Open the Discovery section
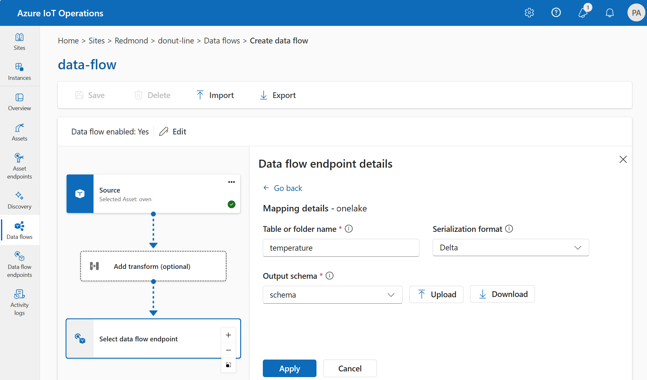 tap(19, 200)
